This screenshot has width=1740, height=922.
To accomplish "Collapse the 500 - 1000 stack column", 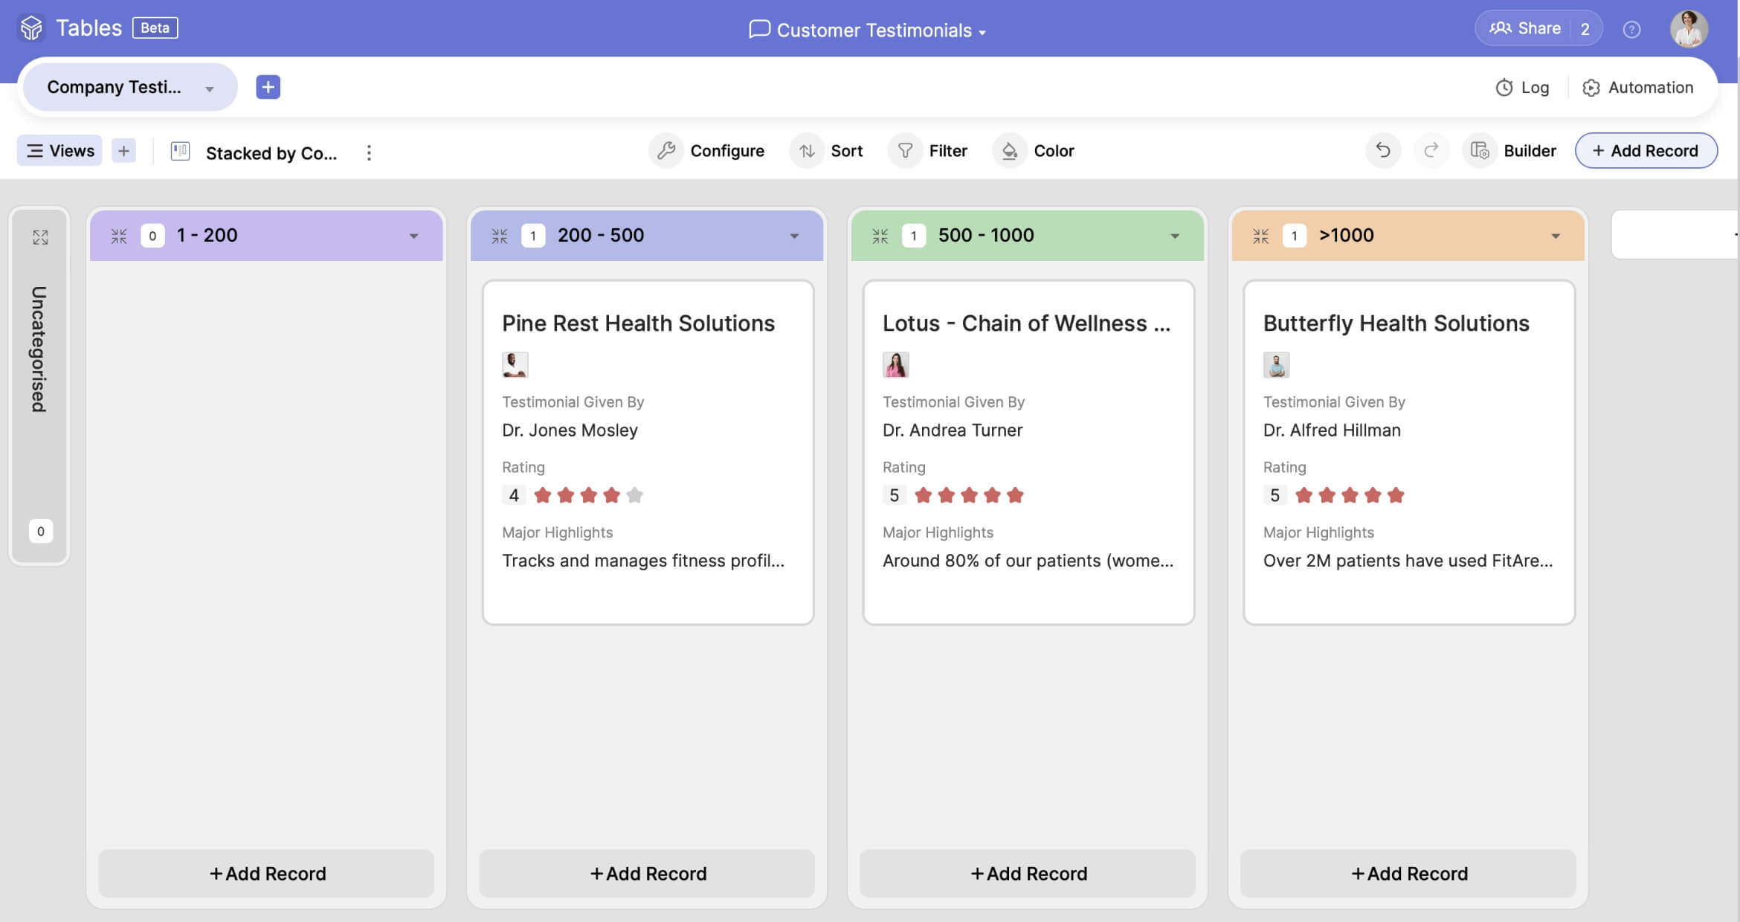I will point(880,236).
